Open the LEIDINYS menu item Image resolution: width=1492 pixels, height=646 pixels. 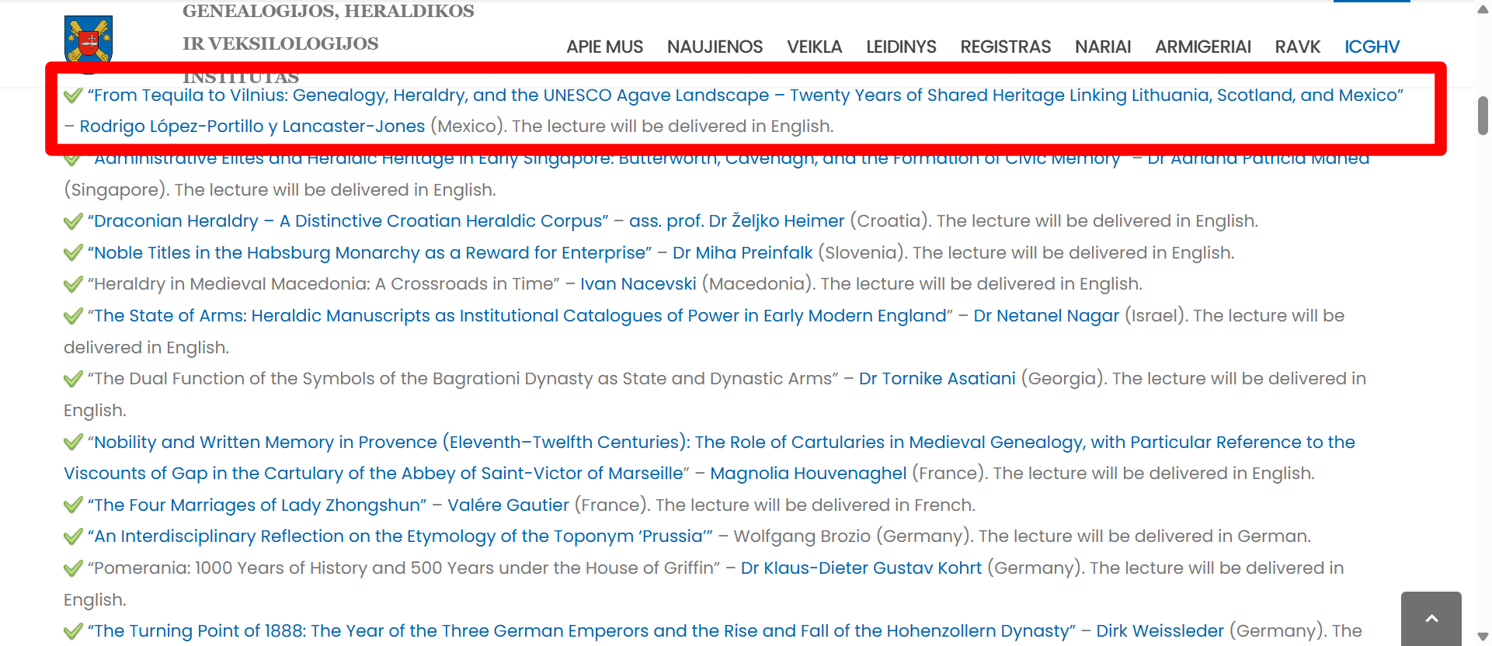coord(901,47)
